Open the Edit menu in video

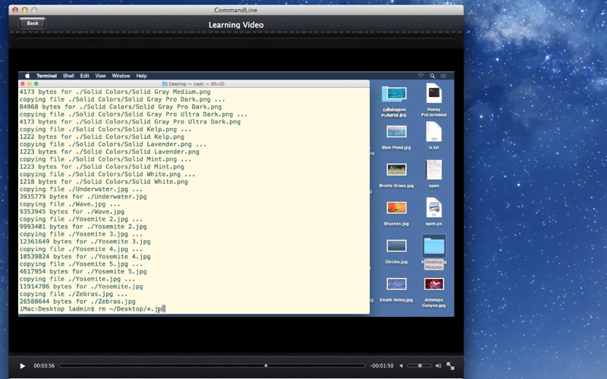coord(84,76)
